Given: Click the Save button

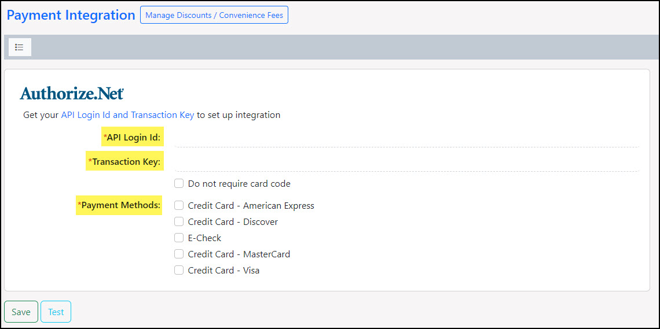Looking at the screenshot, I should (x=21, y=312).
